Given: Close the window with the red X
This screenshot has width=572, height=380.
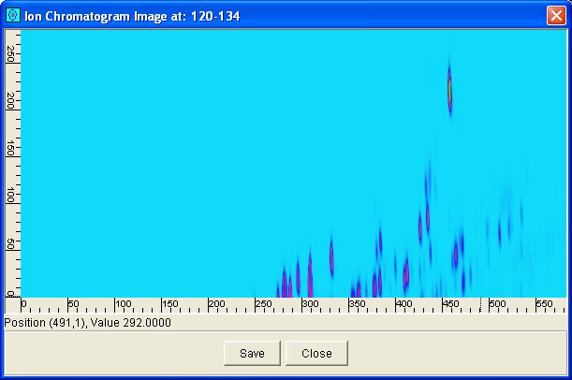Looking at the screenshot, I should [x=554, y=16].
